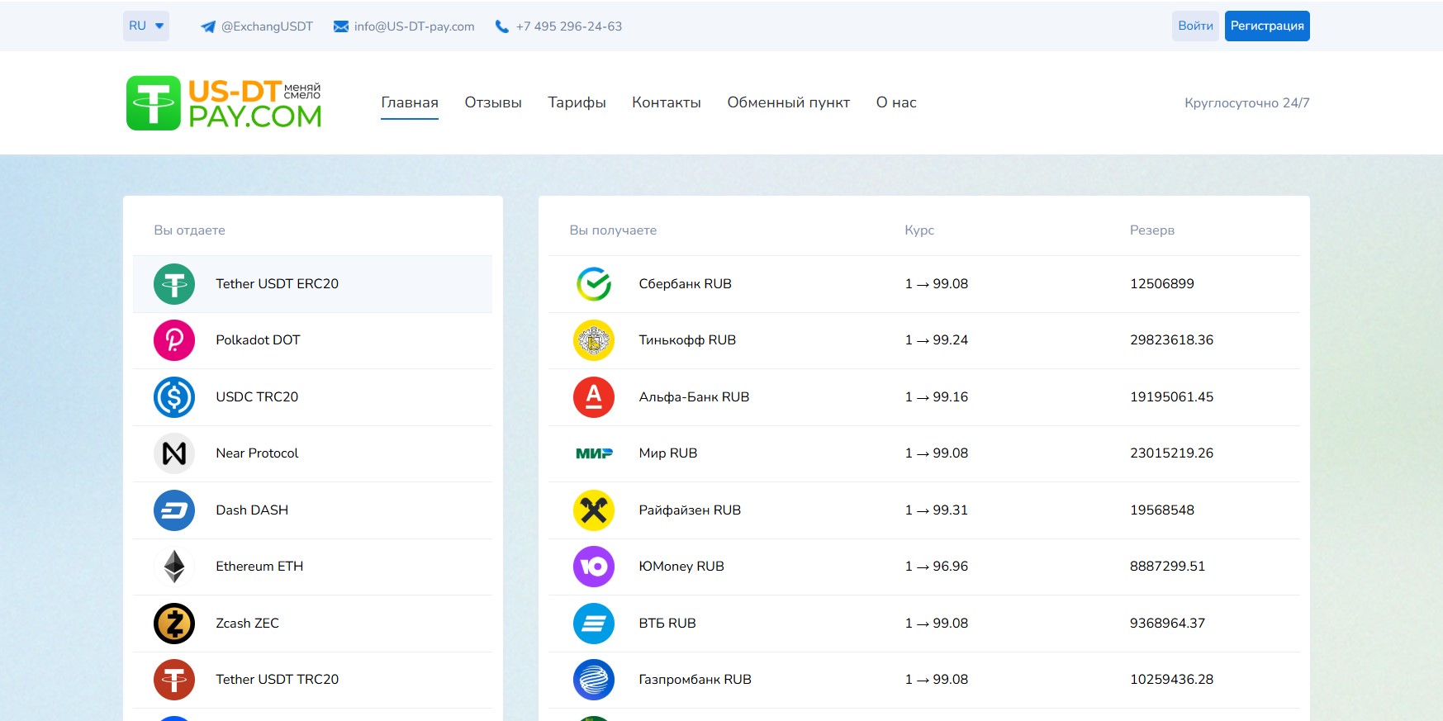Image resolution: width=1443 pixels, height=721 pixels.
Task: Click Ethereum ETH label
Action: [x=259, y=567]
